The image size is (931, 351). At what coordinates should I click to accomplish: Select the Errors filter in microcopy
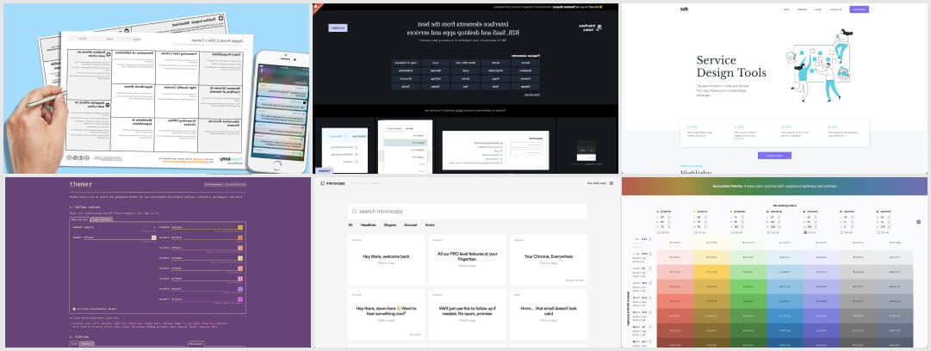[430, 225]
